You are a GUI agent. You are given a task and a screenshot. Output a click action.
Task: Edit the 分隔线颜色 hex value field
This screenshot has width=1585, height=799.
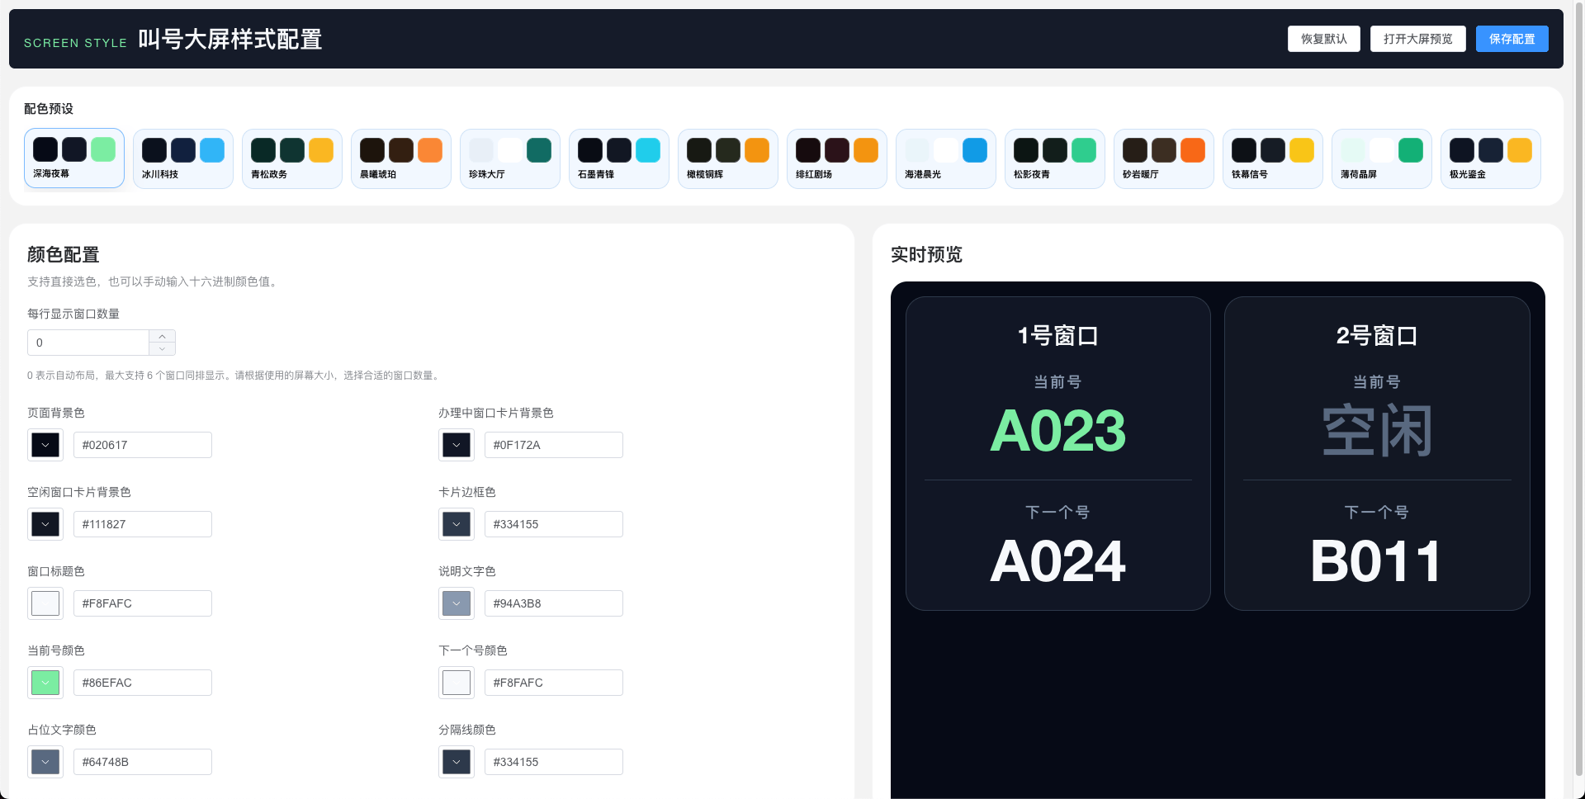coord(554,762)
